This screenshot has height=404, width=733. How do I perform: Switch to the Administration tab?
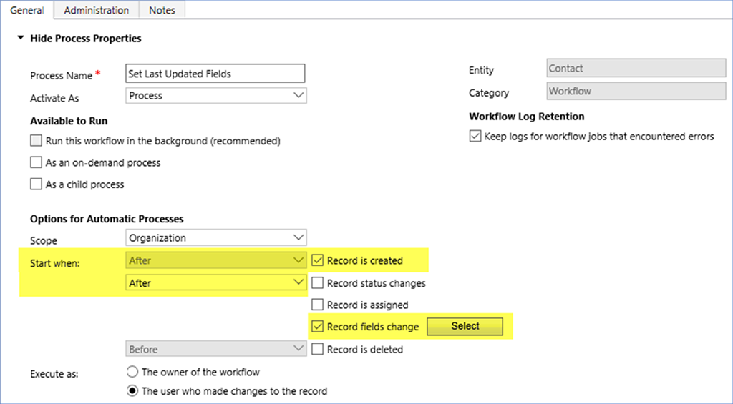tap(97, 10)
